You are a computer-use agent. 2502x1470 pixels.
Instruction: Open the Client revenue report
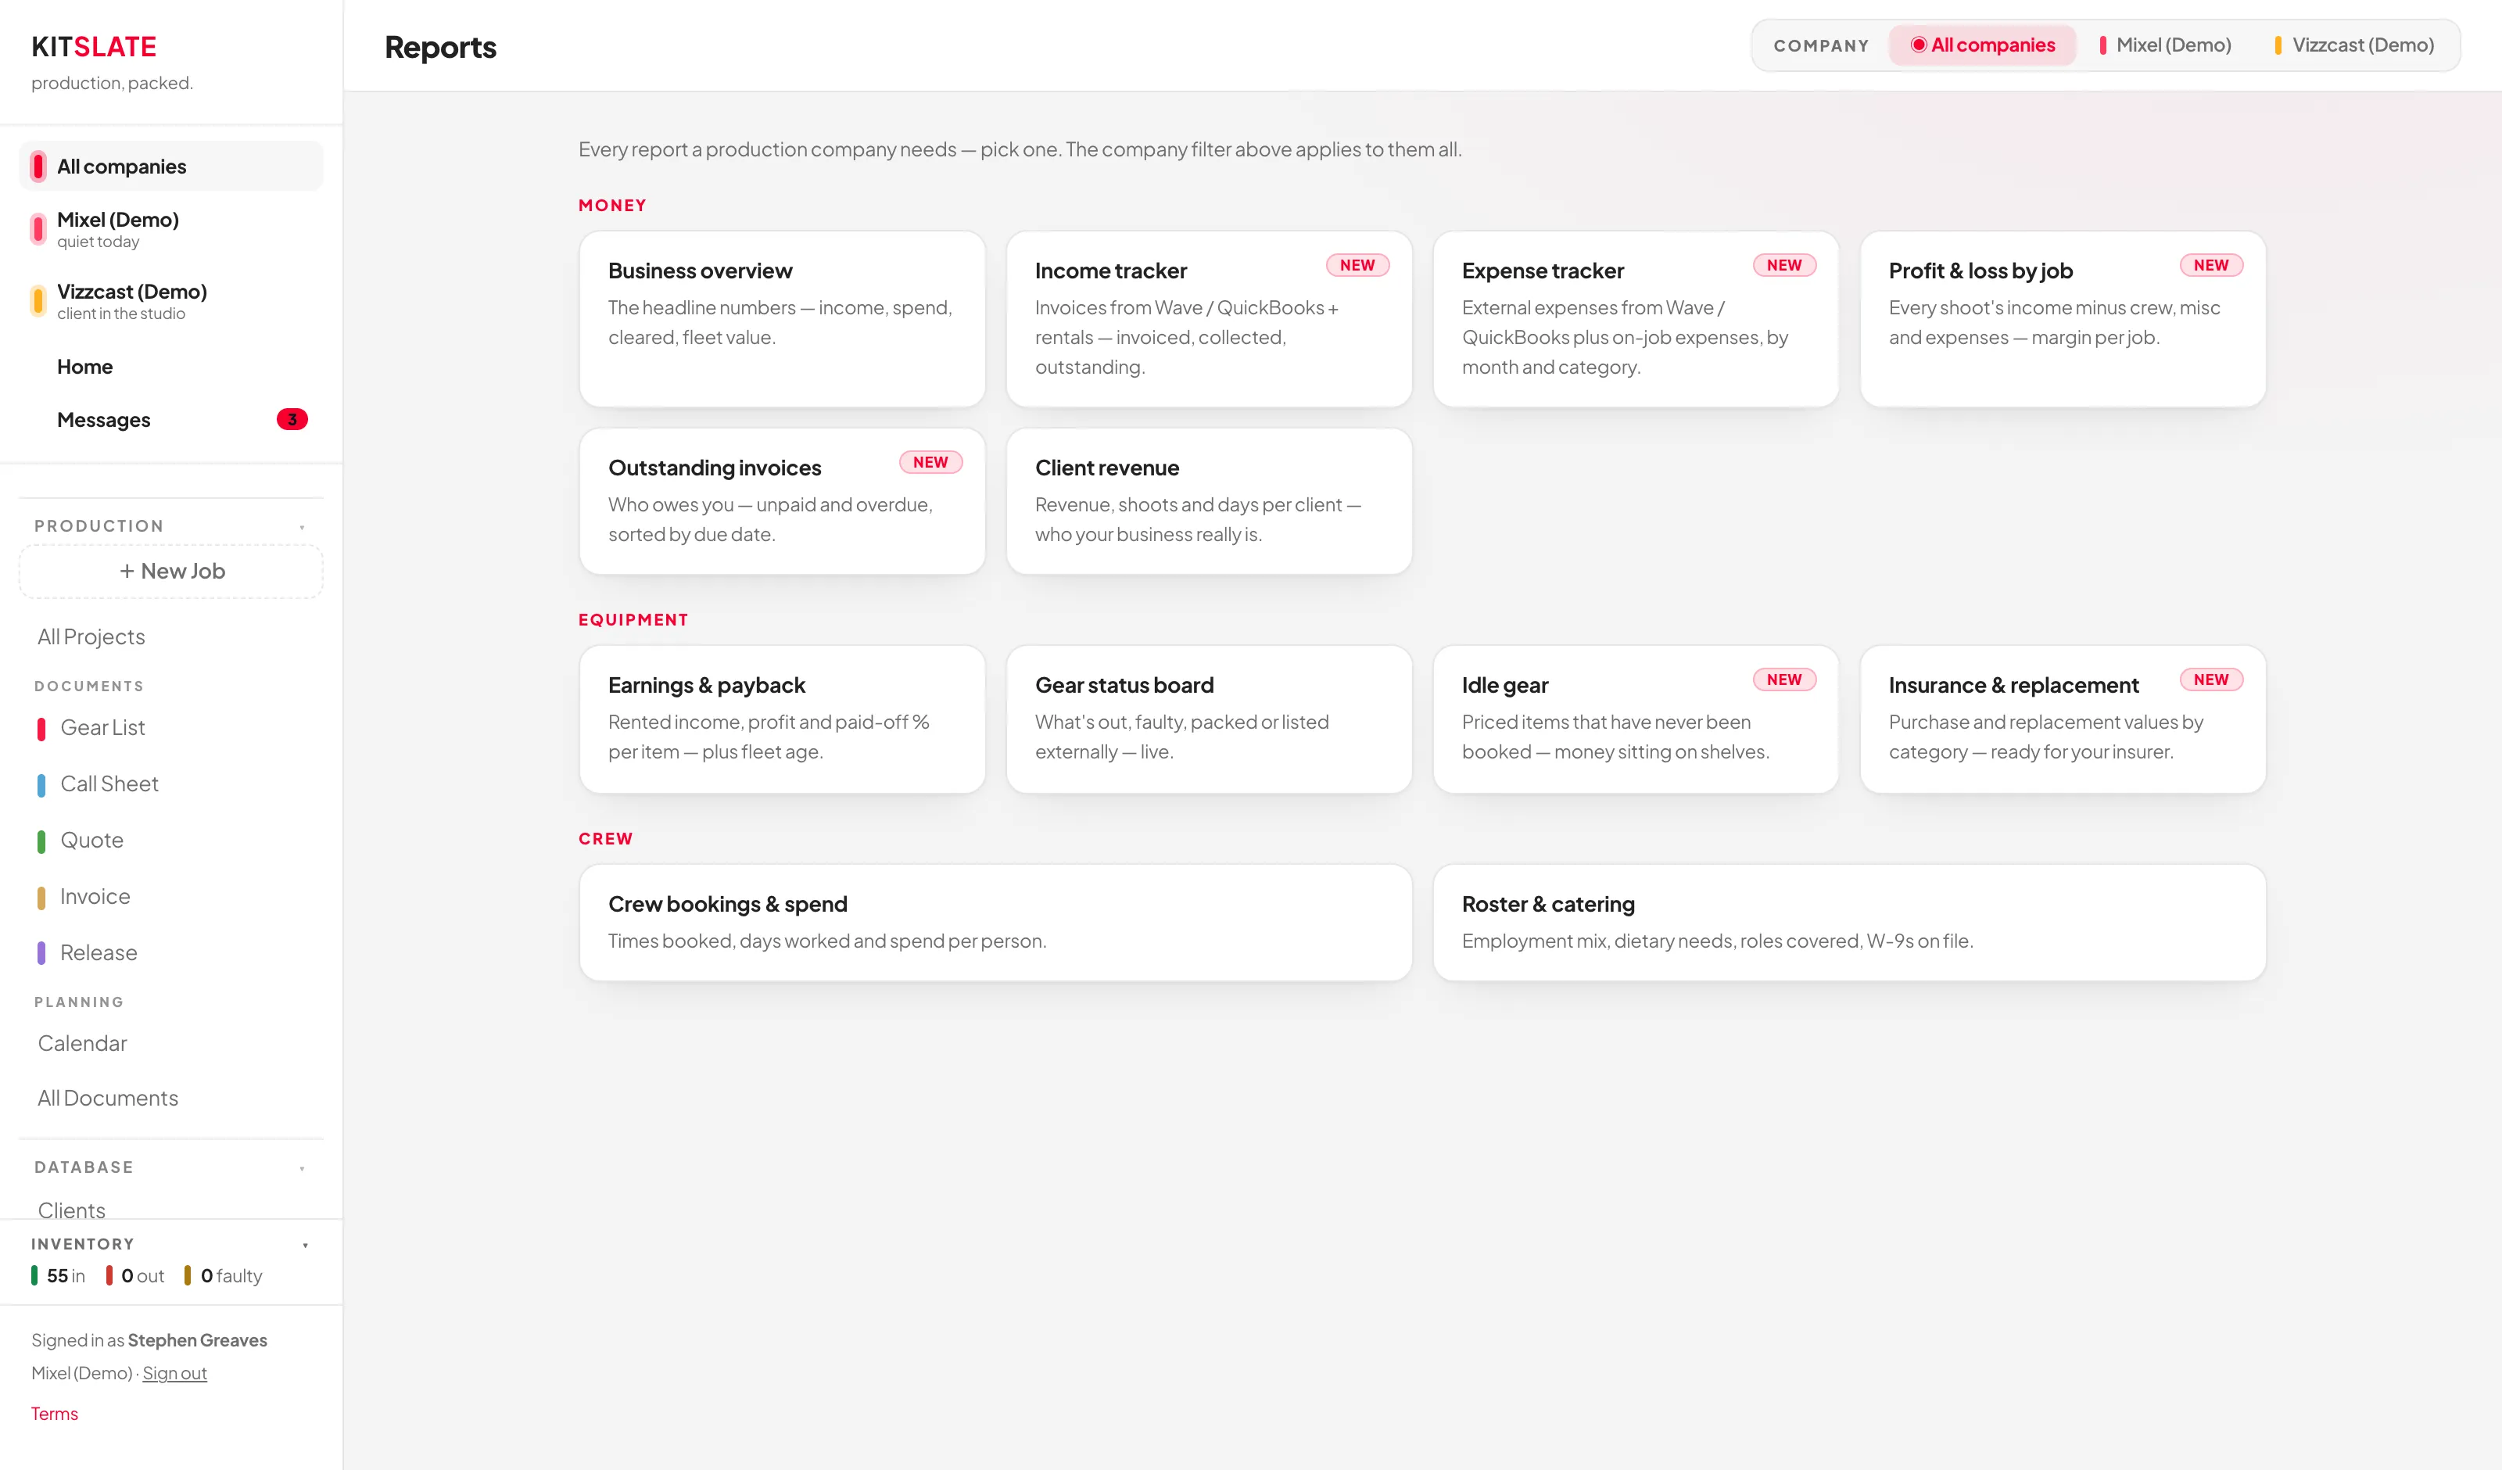coord(1210,501)
